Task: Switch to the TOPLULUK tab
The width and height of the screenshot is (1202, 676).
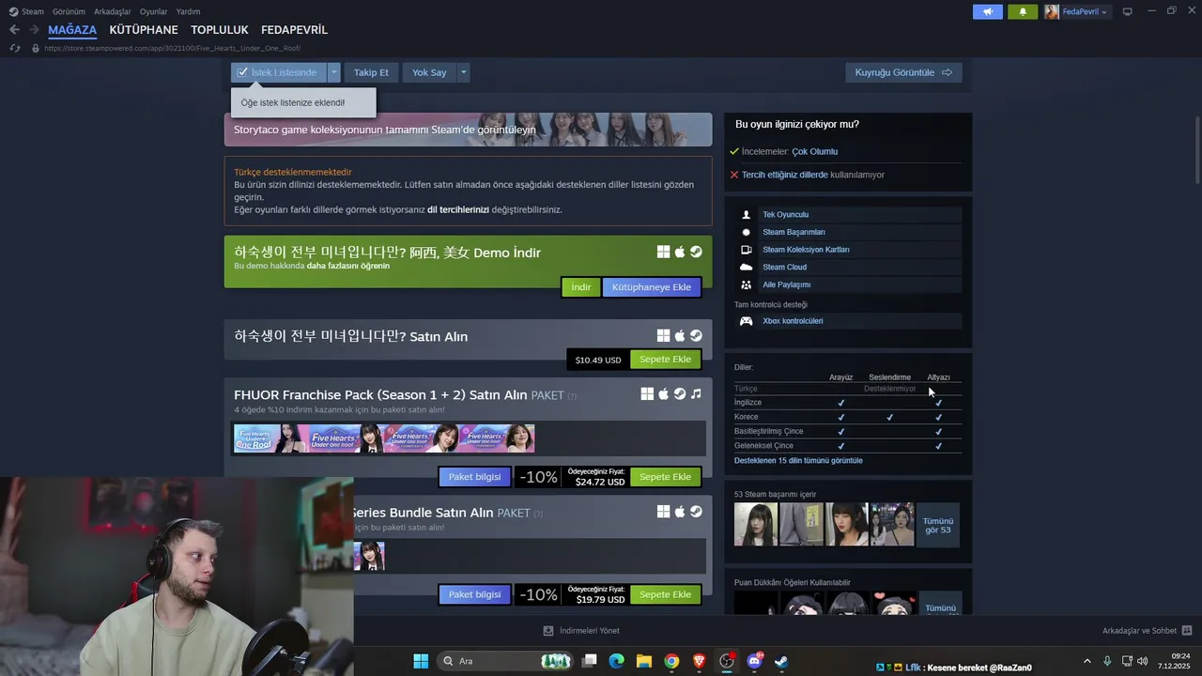Action: 220,30
